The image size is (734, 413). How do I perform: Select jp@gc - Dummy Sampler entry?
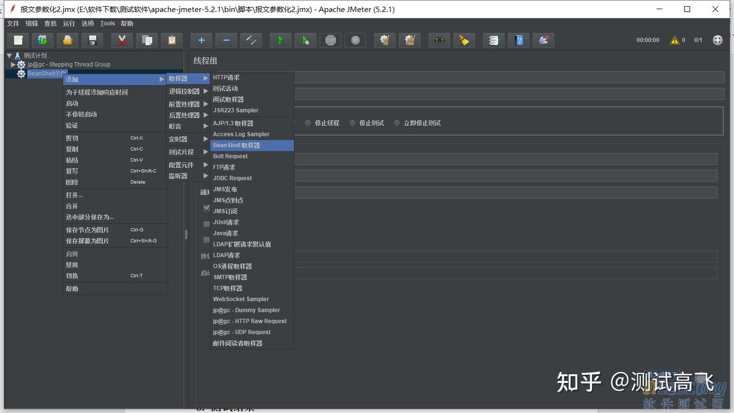252,310
